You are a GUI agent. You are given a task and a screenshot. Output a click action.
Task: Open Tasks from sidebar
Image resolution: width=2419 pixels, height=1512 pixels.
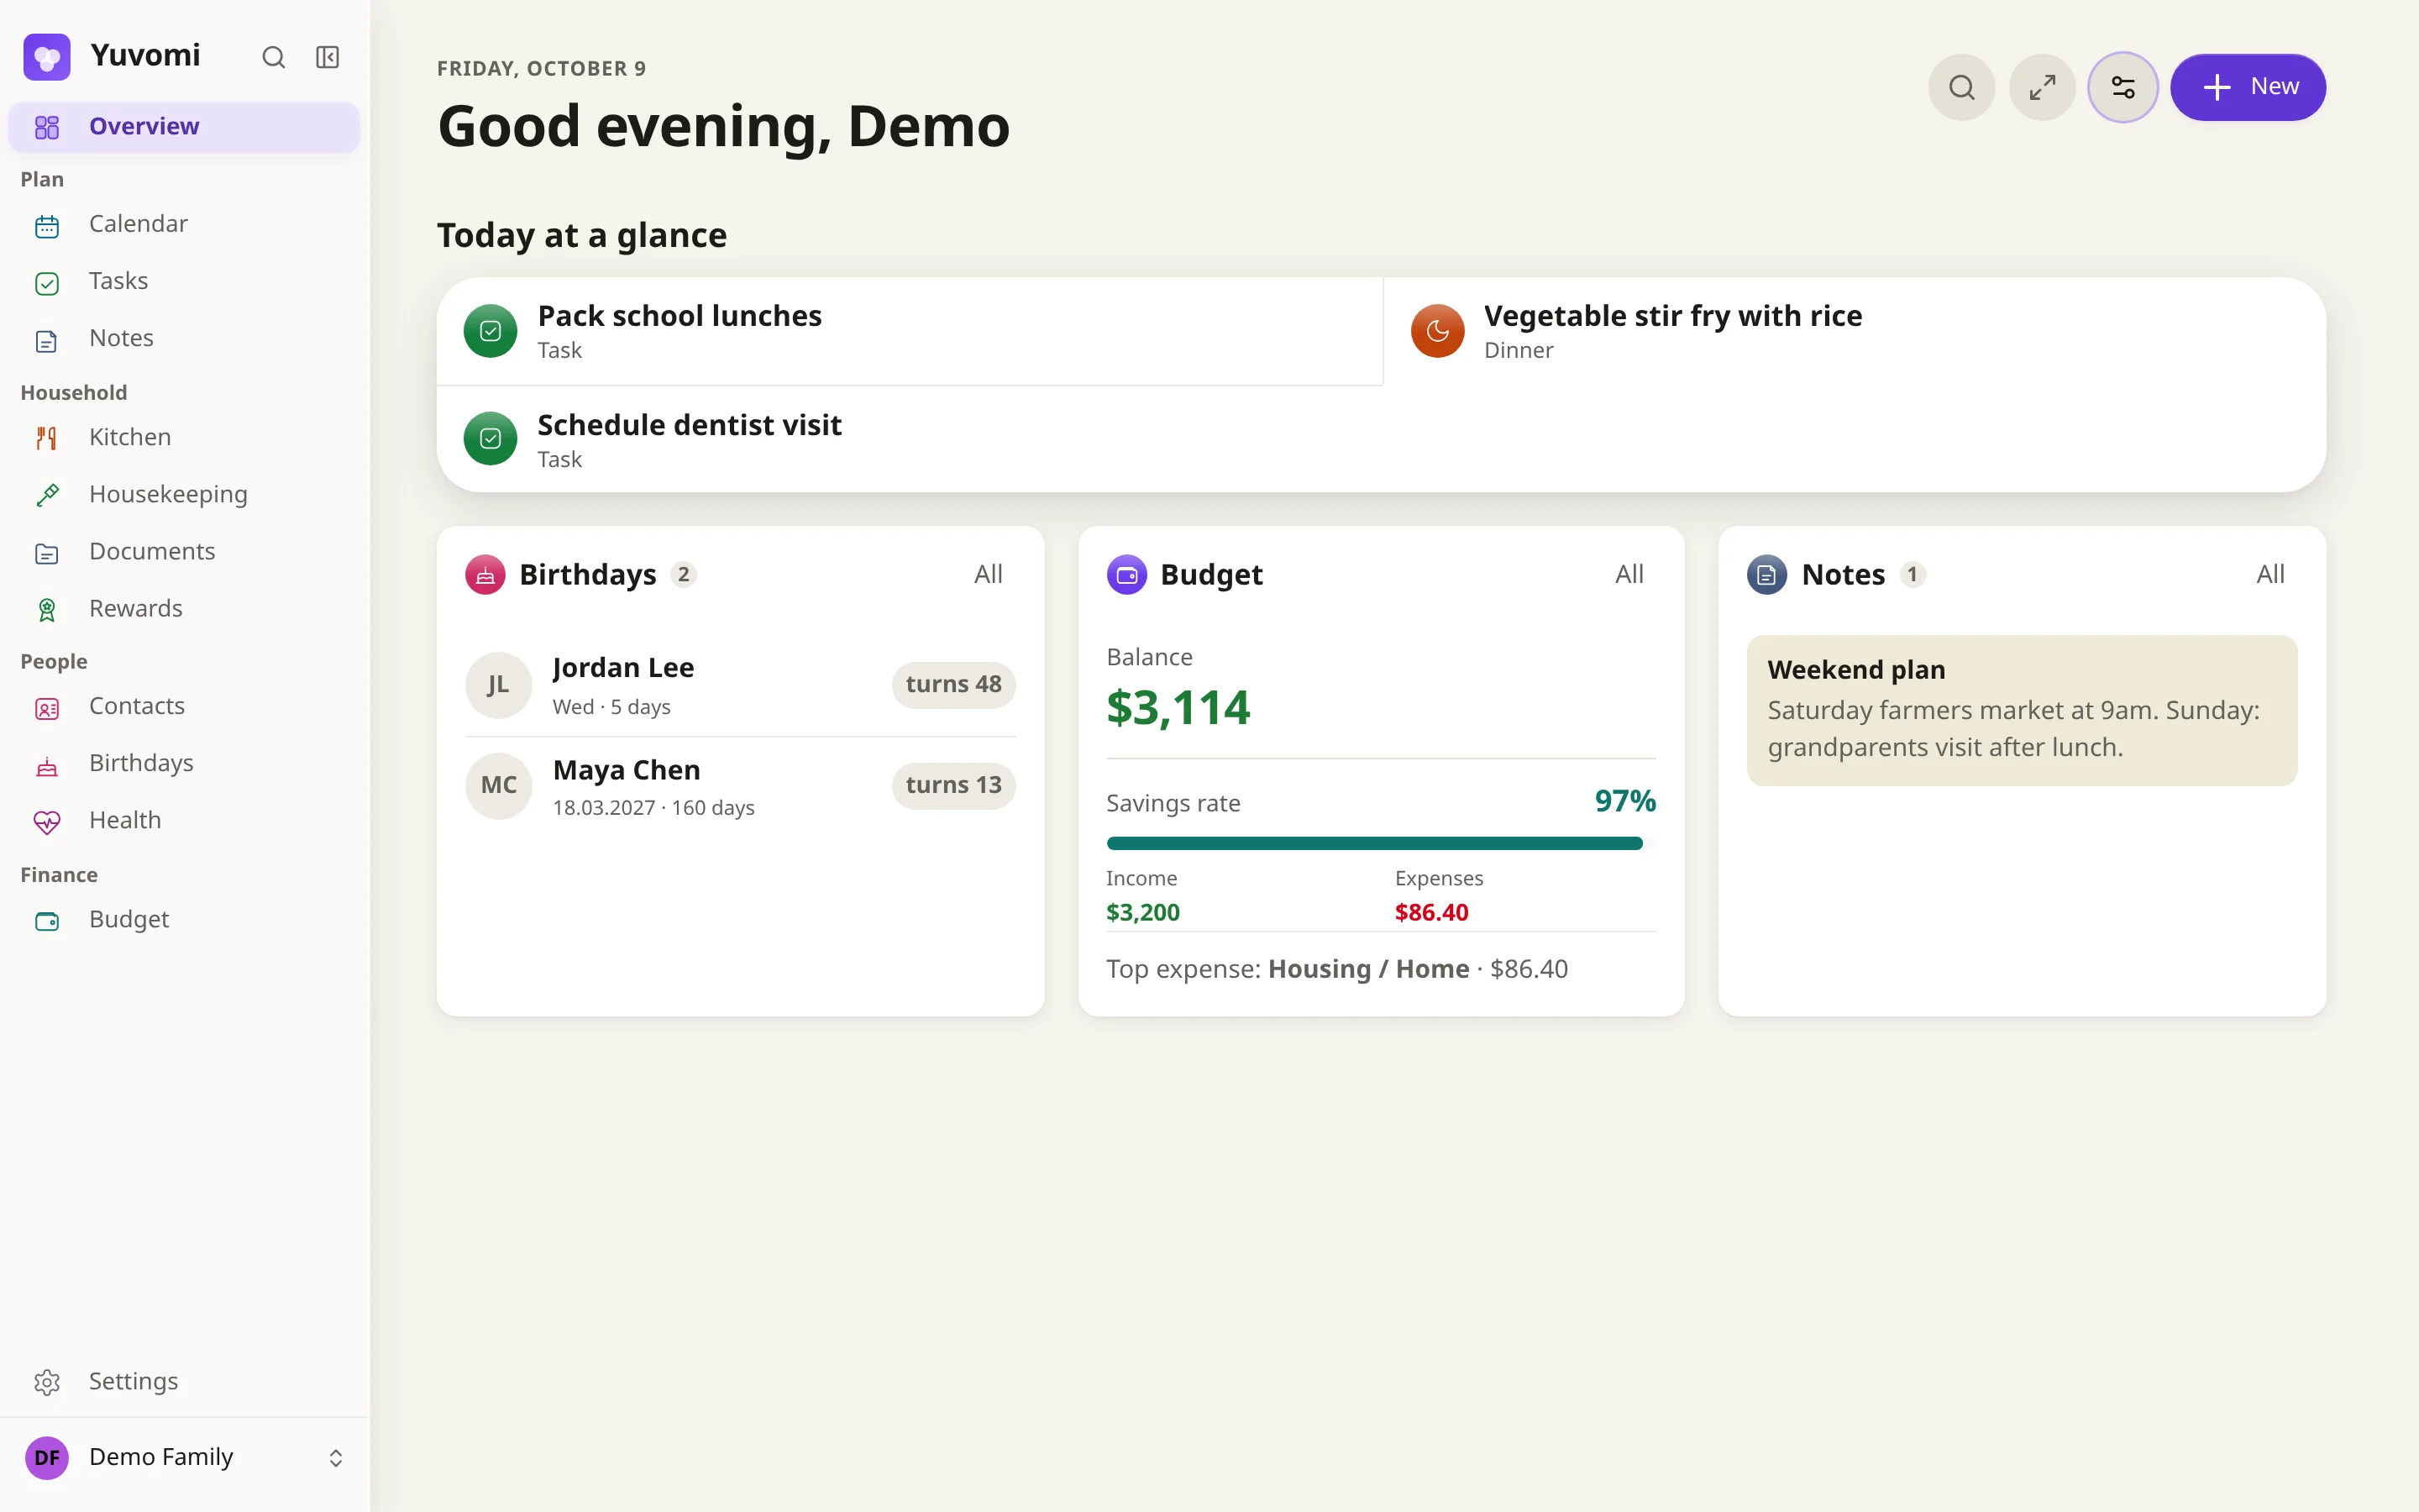184,281
